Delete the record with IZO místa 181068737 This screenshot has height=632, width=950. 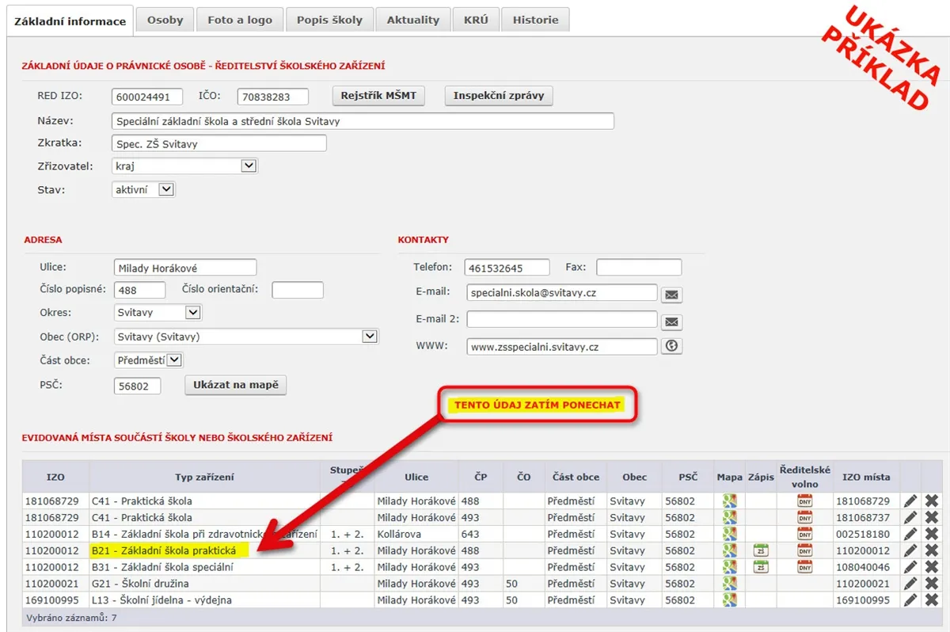(x=932, y=517)
